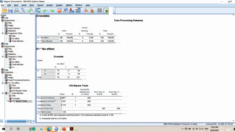
Task: Select highlighted Chi-Square Tests outline item
Action: click(19, 101)
